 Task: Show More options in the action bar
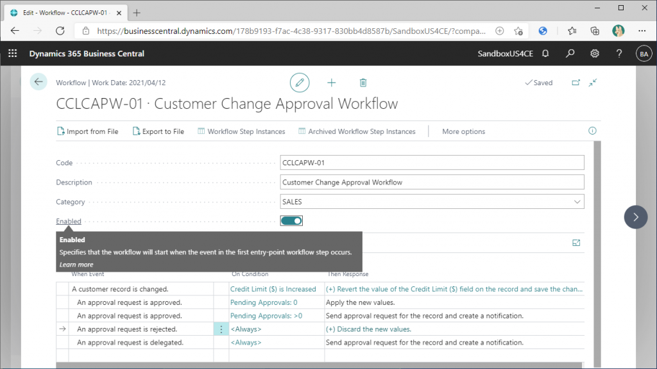tap(463, 131)
